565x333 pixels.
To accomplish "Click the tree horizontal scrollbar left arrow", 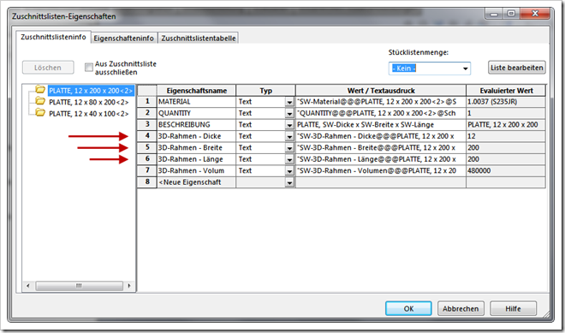I will point(28,286).
